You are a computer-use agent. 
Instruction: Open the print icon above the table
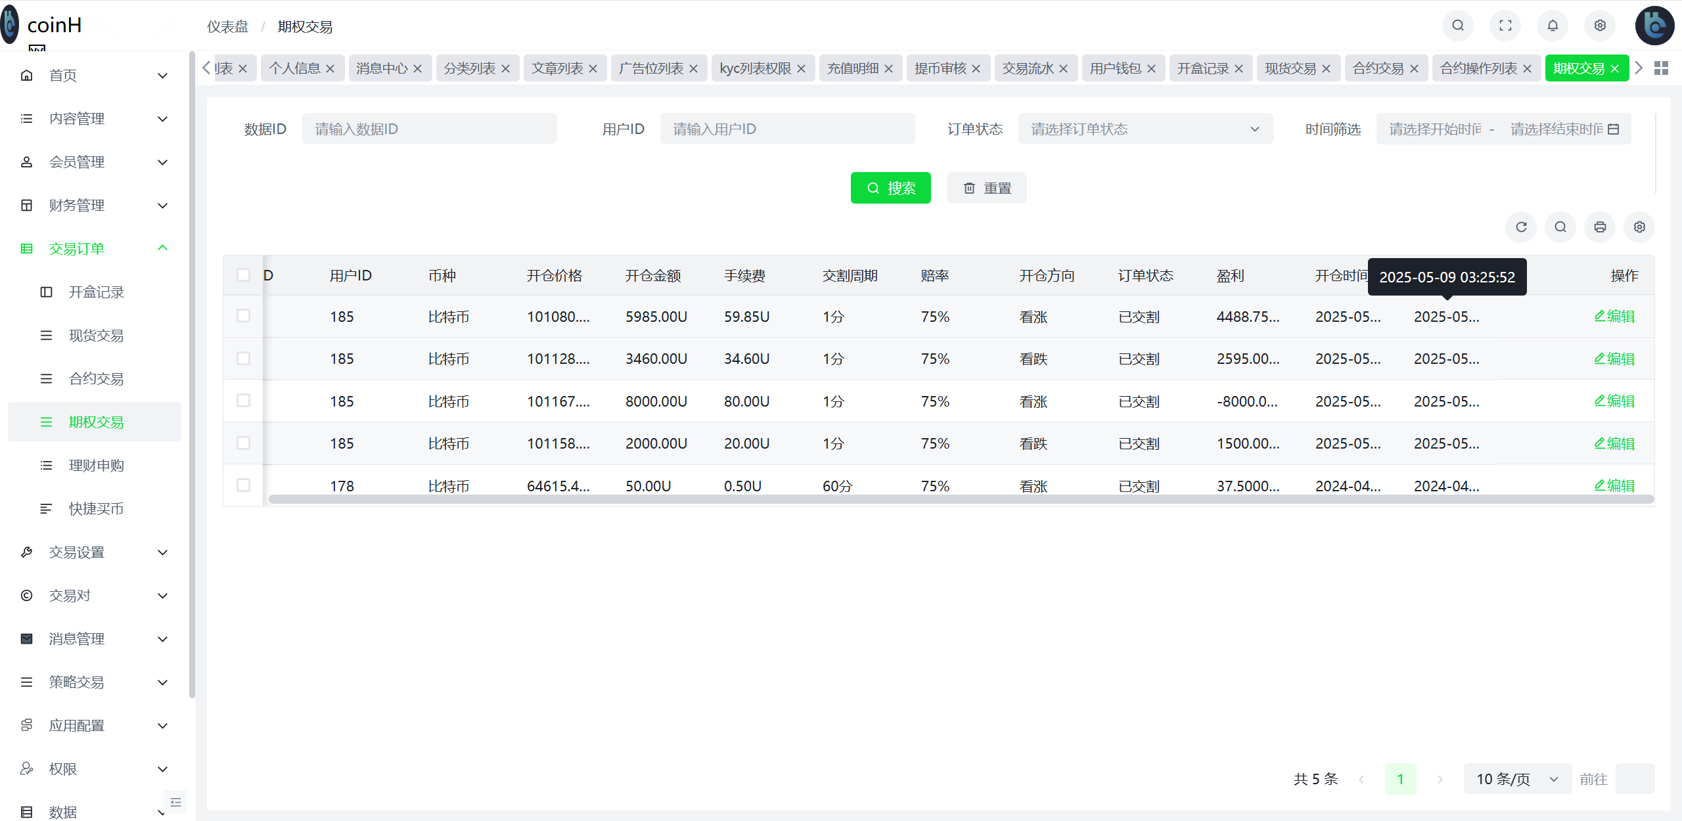point(1600,227)
